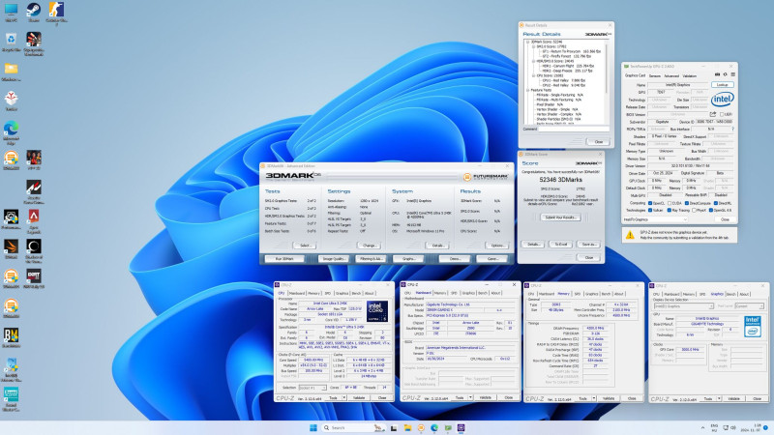Select the Graphics Card tab in GPU-Z
Viewport: 774px width, 435px height.
636,75
